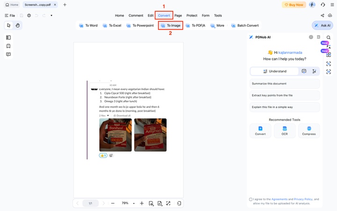Select the arrow cursor tool
337x211 pixels.
[x=8, y=25]
